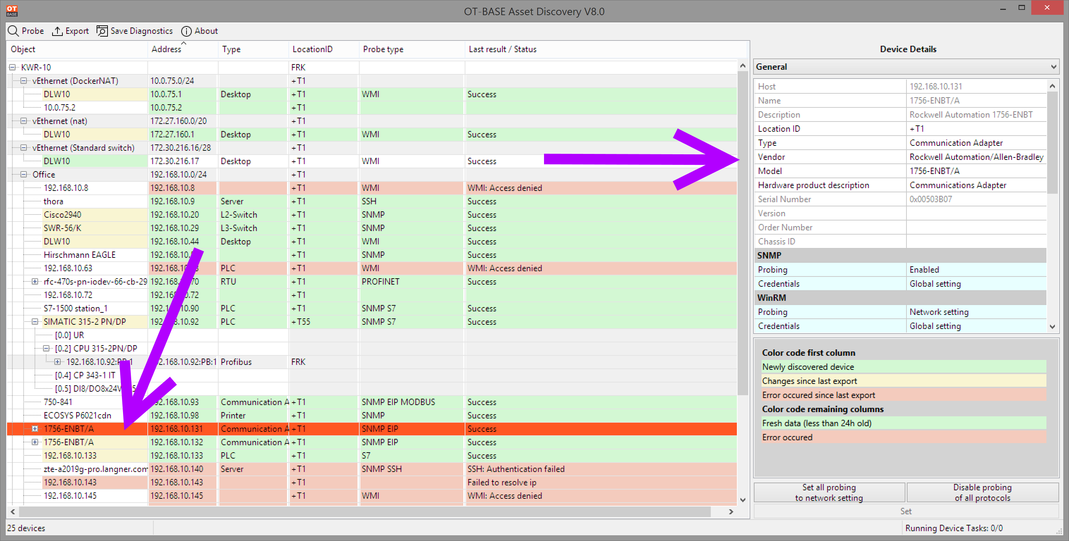Screen dimensions: 1069x541
Task: Click the Export upload icon
Action: [x=57, y=31]
